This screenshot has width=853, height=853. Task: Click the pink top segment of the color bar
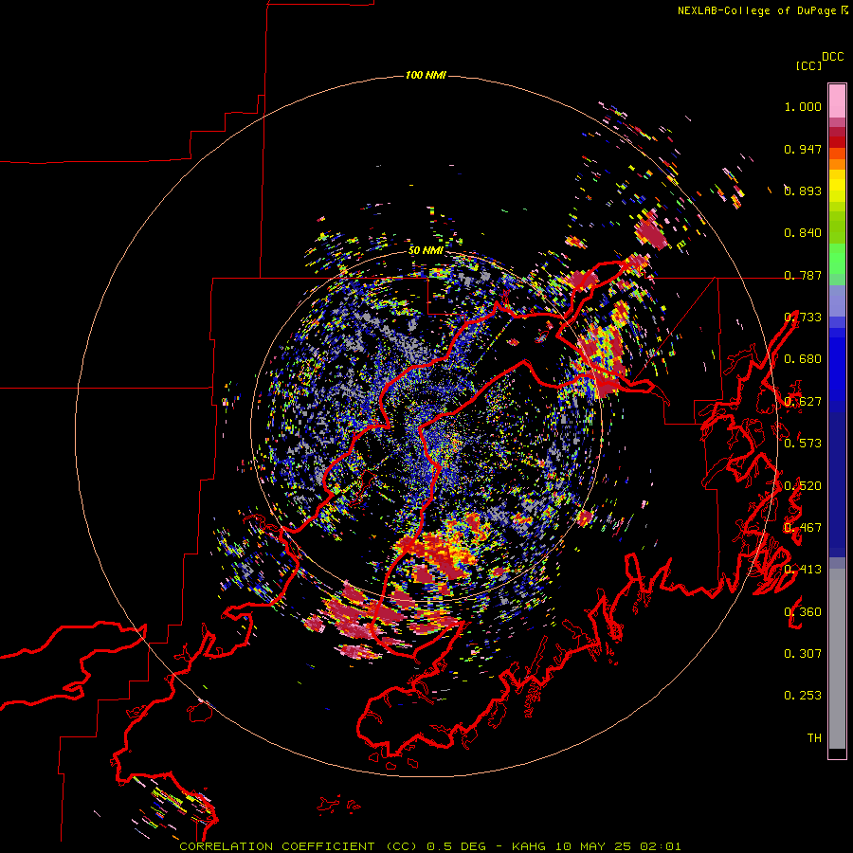click(837, 100)
